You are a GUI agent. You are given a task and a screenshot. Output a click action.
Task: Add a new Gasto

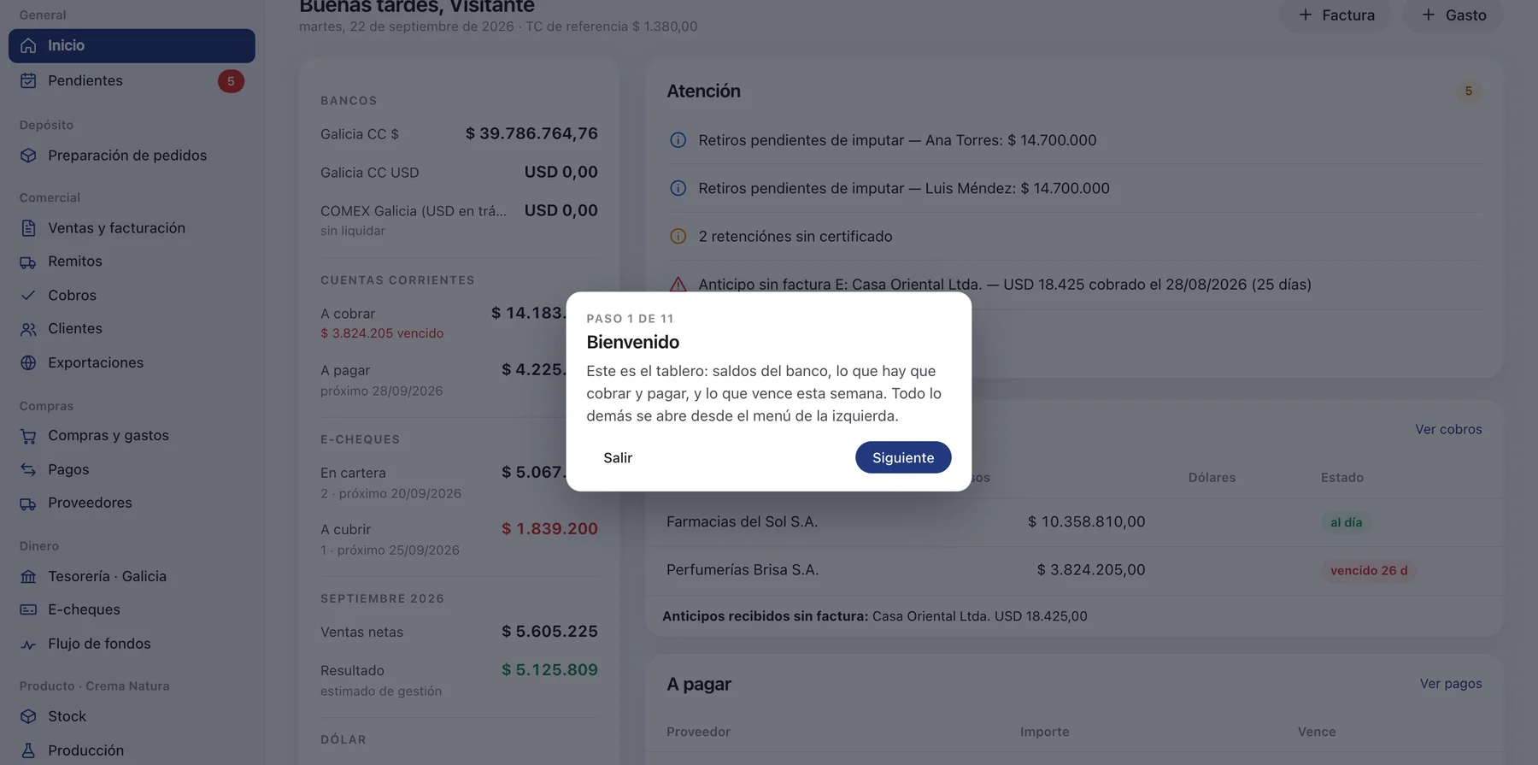pos(1453,15)
